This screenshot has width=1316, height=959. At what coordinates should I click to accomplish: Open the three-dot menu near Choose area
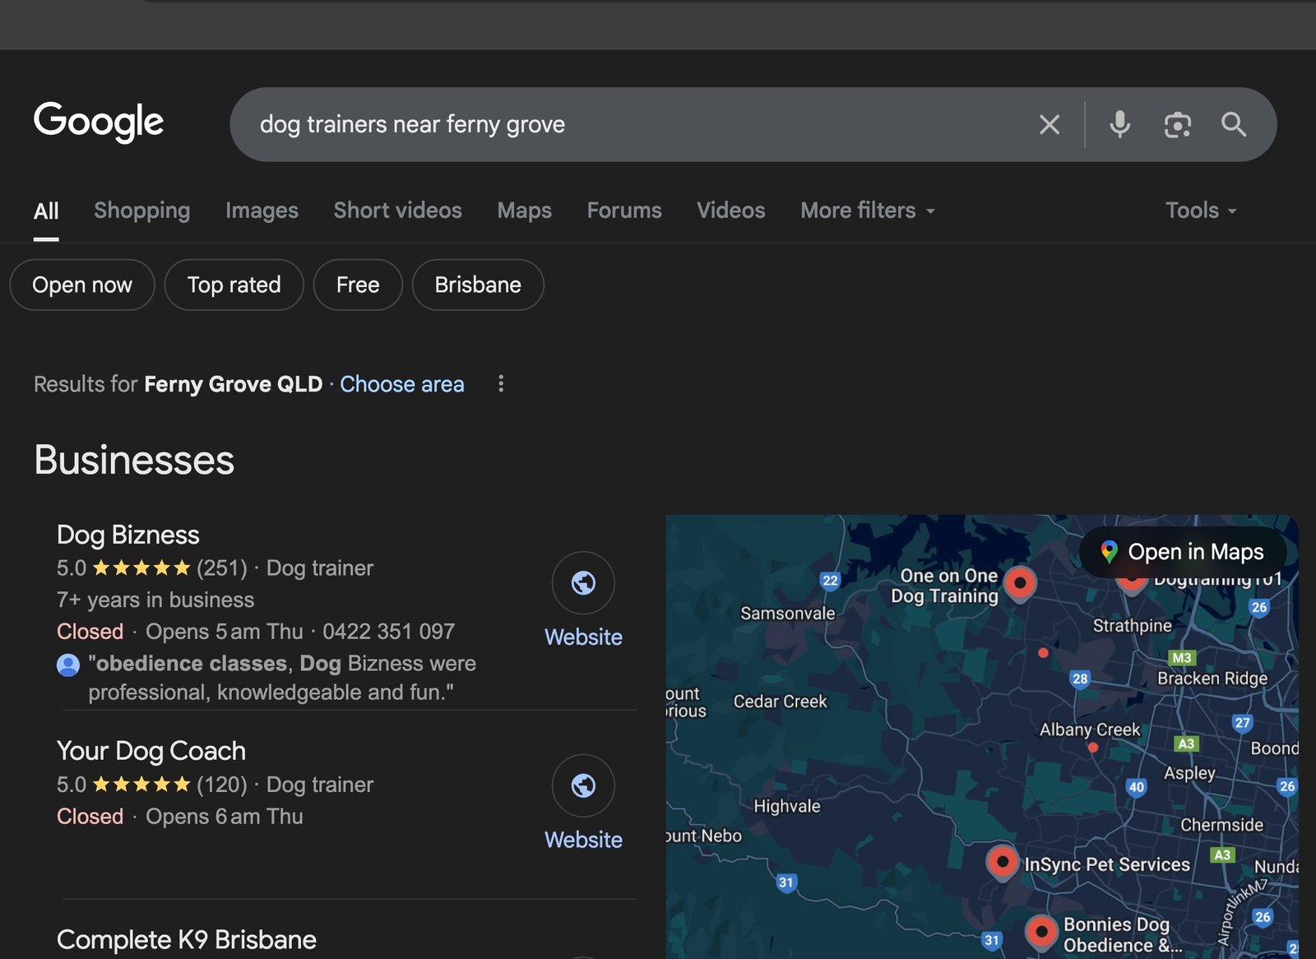click(x=501, y=384)
